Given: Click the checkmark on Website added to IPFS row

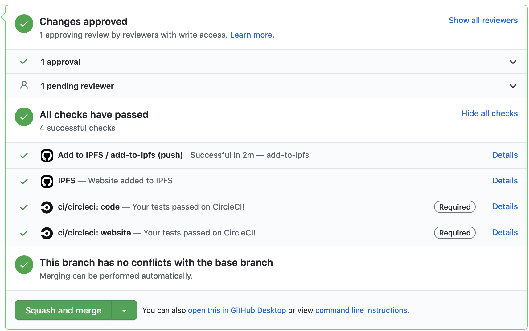Looking at the screenshot, I should pyautogui.click(x=24, y=182).
